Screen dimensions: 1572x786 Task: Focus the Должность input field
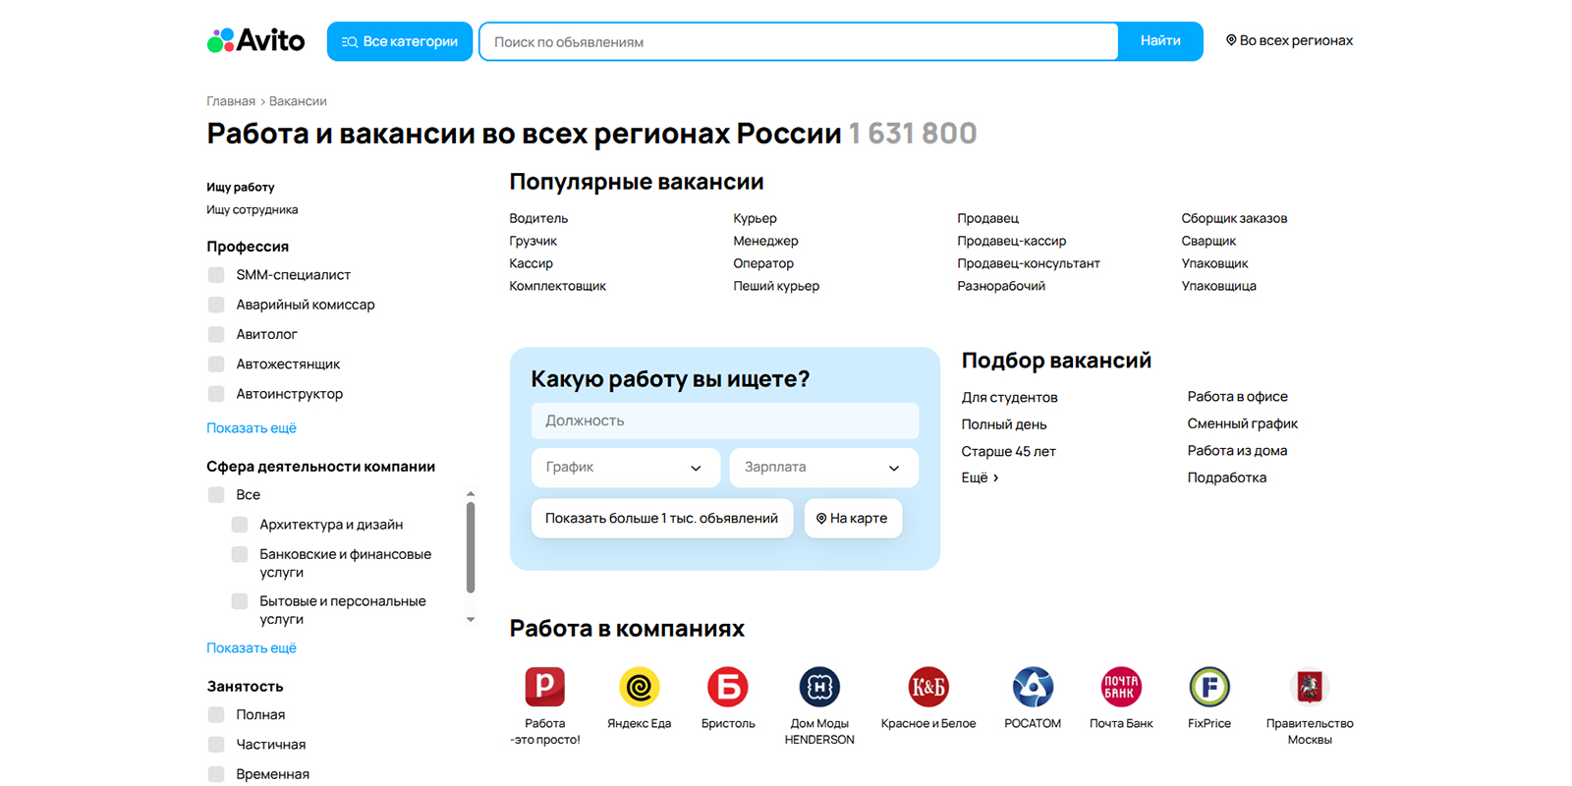[x=725, y=421]
